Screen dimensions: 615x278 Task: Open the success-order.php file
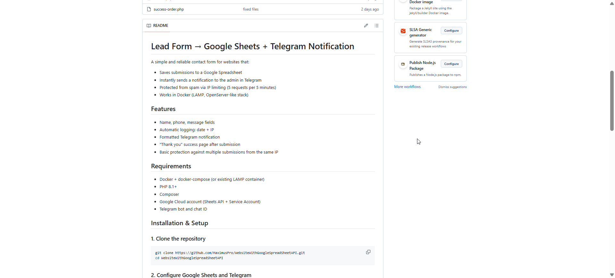point(168,9)
